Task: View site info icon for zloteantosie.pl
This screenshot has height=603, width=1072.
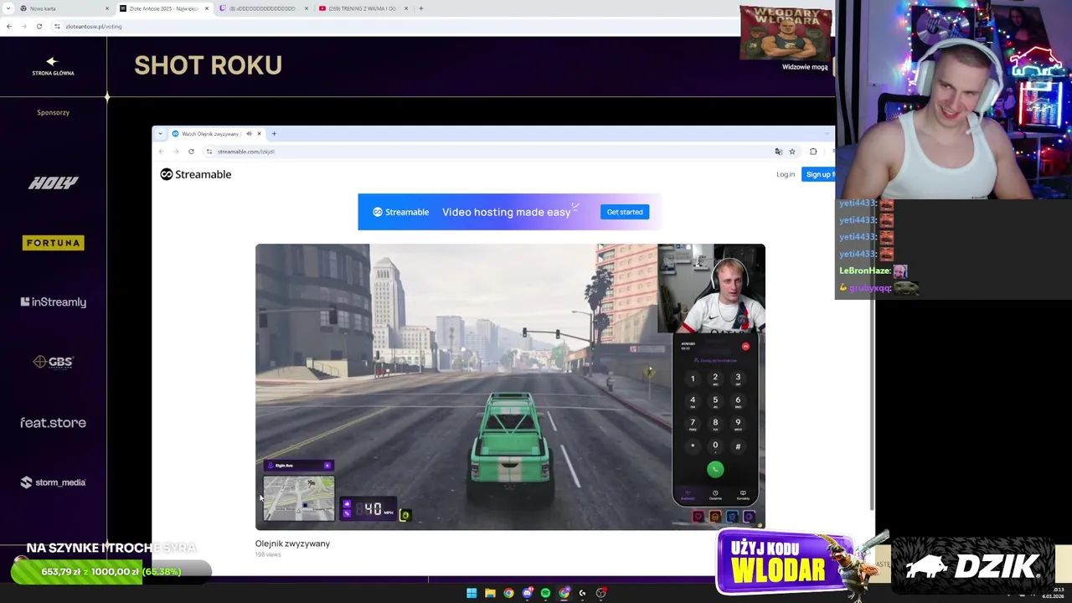Action: (x=57, y=26)
